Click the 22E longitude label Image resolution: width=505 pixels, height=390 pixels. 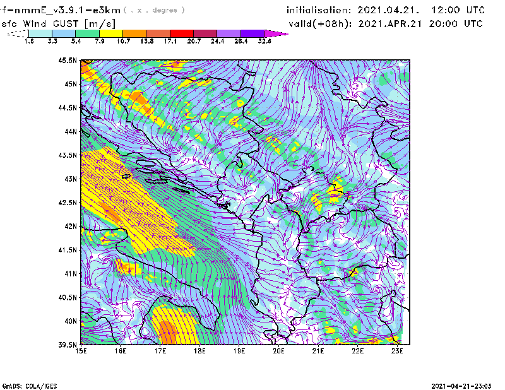coord(358,351)
